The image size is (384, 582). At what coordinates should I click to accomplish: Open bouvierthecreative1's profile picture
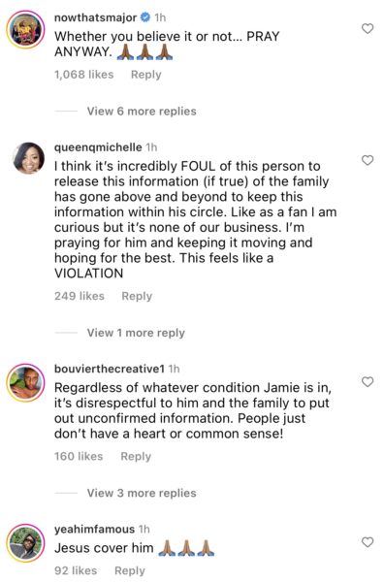tap(25, 383)
